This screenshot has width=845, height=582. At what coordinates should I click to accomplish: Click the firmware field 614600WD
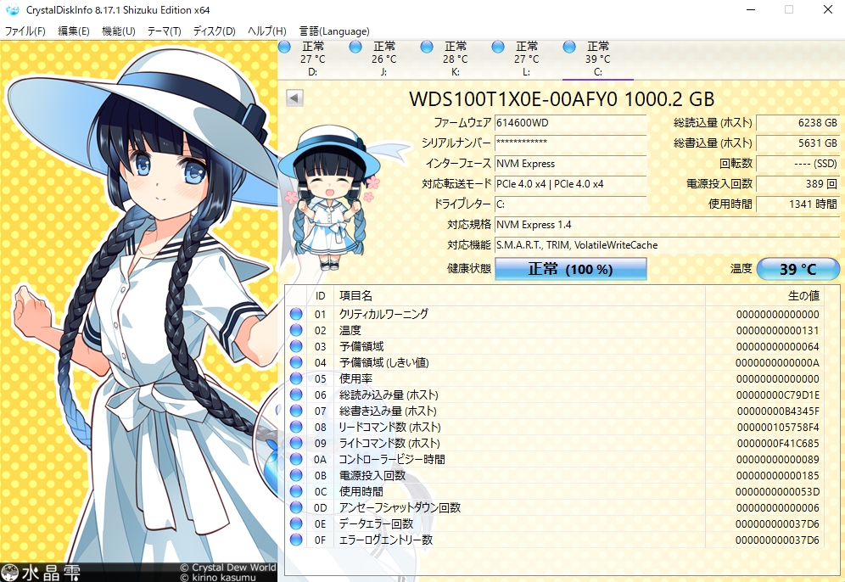pos(571,123)
